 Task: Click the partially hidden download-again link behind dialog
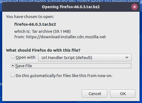(141, 1)
